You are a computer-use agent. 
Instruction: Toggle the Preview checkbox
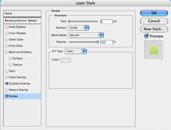[x=146, y=36]
